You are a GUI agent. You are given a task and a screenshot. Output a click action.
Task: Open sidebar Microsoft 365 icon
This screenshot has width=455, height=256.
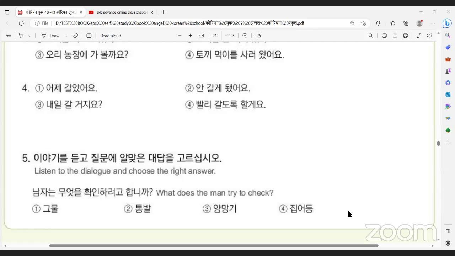(x=448, y=82)
